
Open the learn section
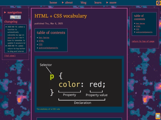(98, 3)
